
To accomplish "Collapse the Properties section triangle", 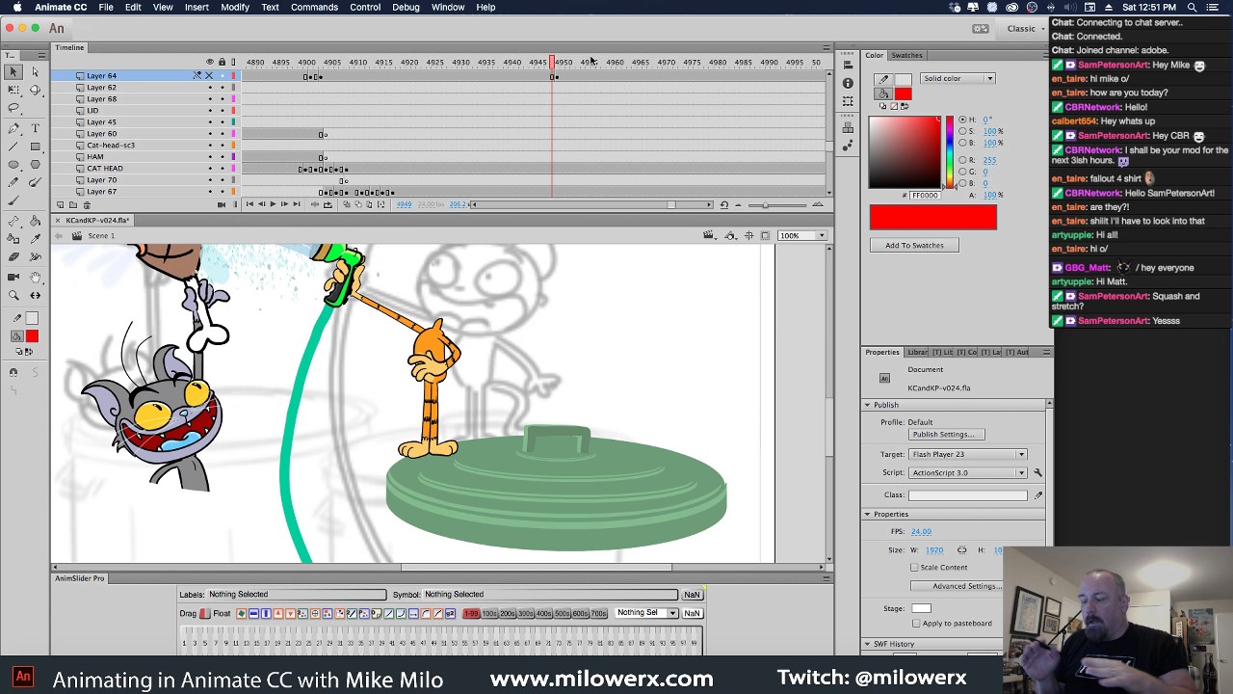I will 867,514.
